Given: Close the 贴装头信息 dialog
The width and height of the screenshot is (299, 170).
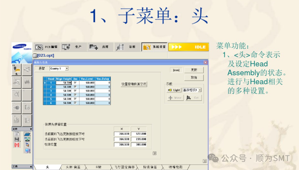Looking at the screenshot, I should point(205,62).
